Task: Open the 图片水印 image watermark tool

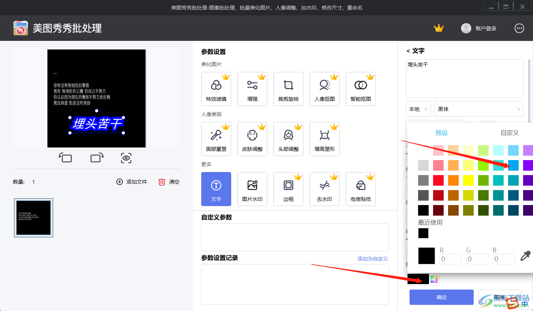Action: 252,189
